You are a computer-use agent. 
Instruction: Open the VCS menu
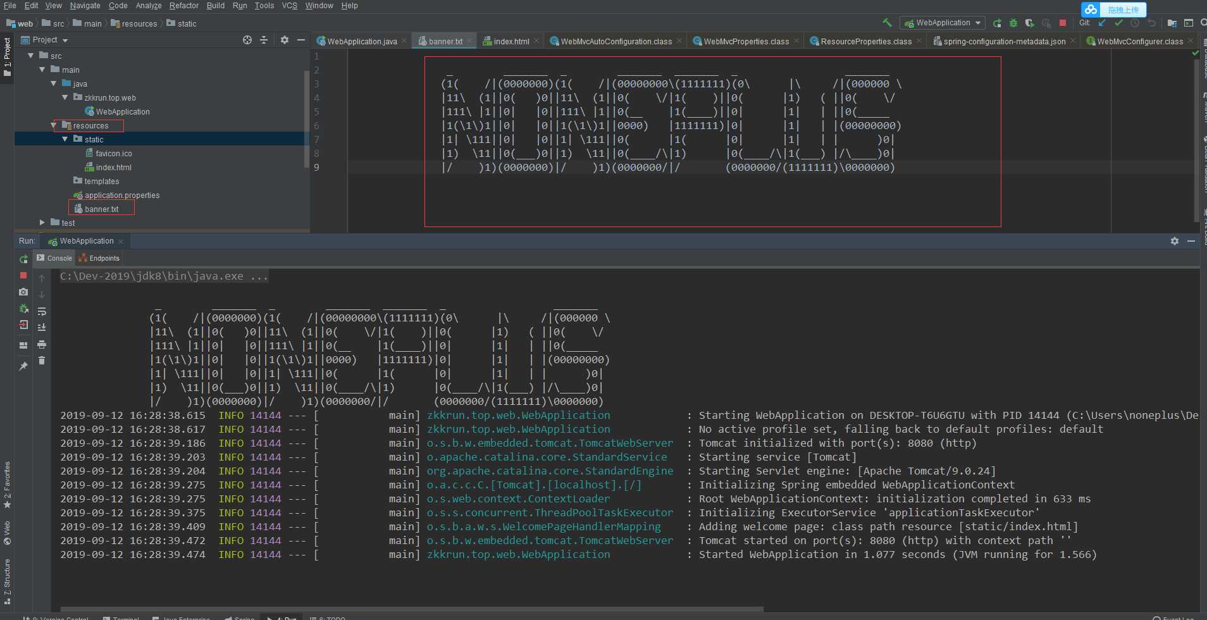coord(289,6)
